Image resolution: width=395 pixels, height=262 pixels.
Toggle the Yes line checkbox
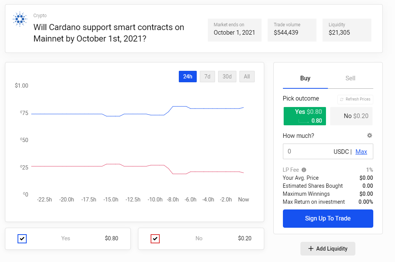(22, 239)
